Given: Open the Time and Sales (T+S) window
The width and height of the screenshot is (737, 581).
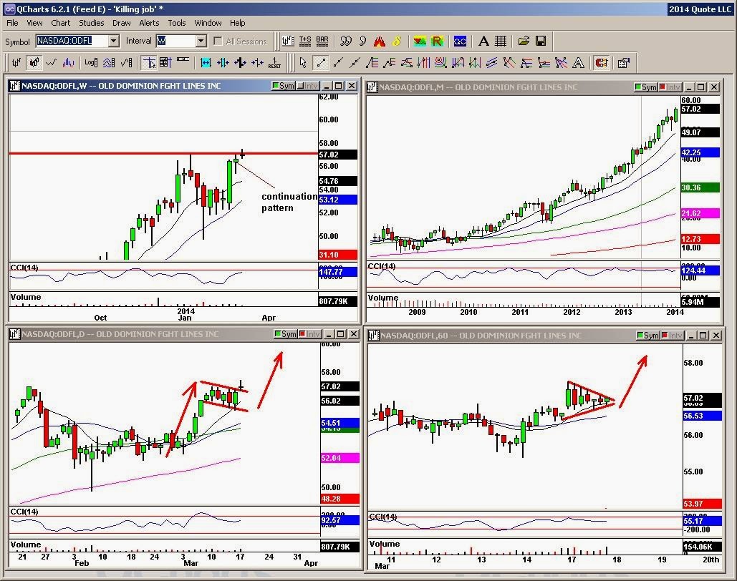Looking at the screenshot, I should click(305, 41).
